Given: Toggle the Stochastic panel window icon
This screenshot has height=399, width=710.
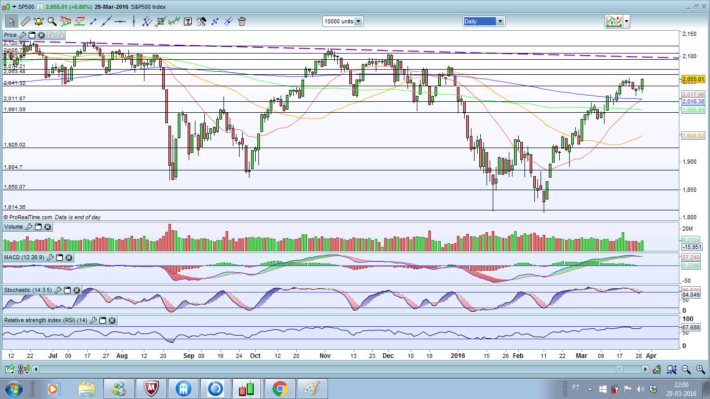Looking at the screenshot, I should click(67, 290).
